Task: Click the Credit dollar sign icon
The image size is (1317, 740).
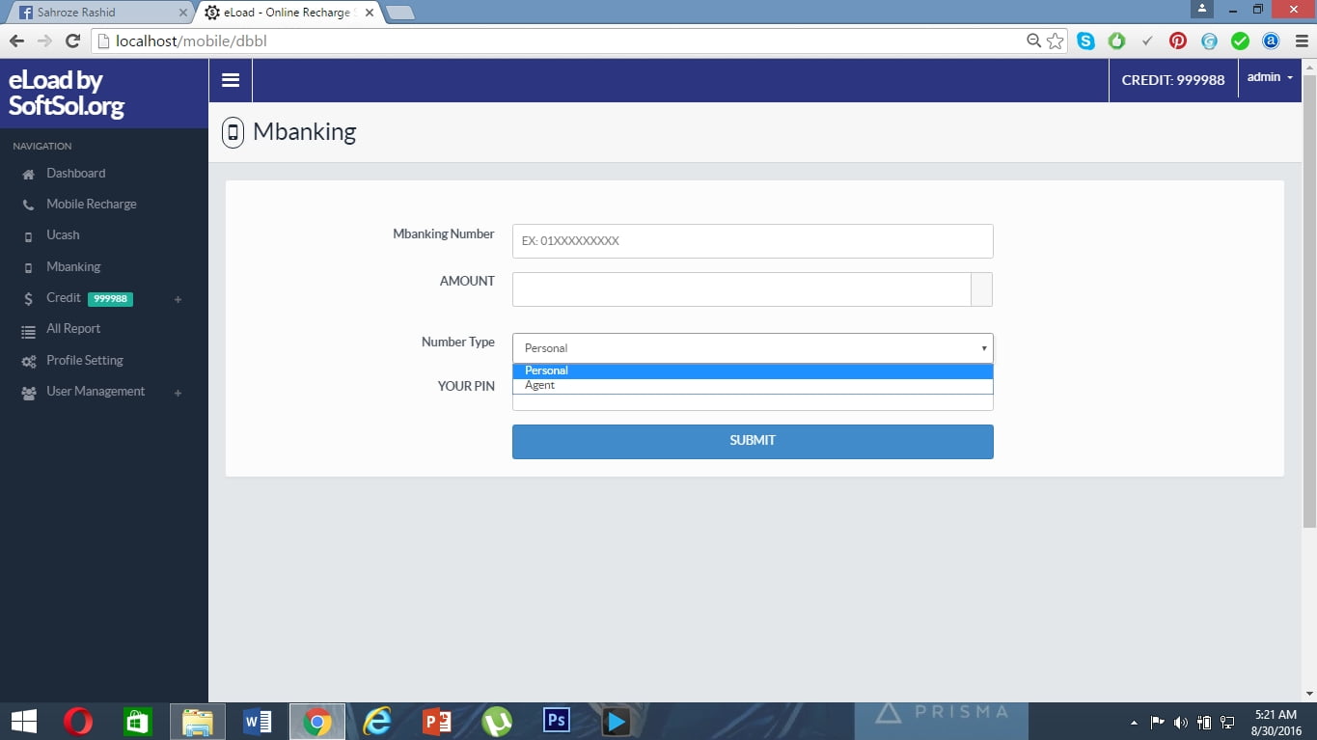Action: [x=28, y=299]
